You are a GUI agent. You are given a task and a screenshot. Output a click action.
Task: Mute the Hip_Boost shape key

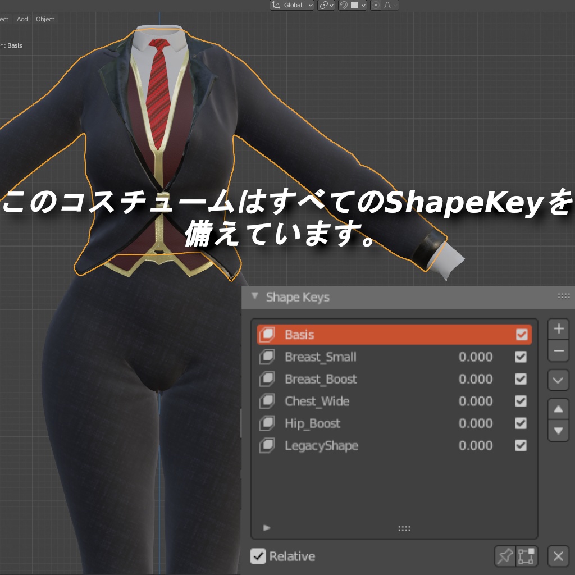click(521, 423)
